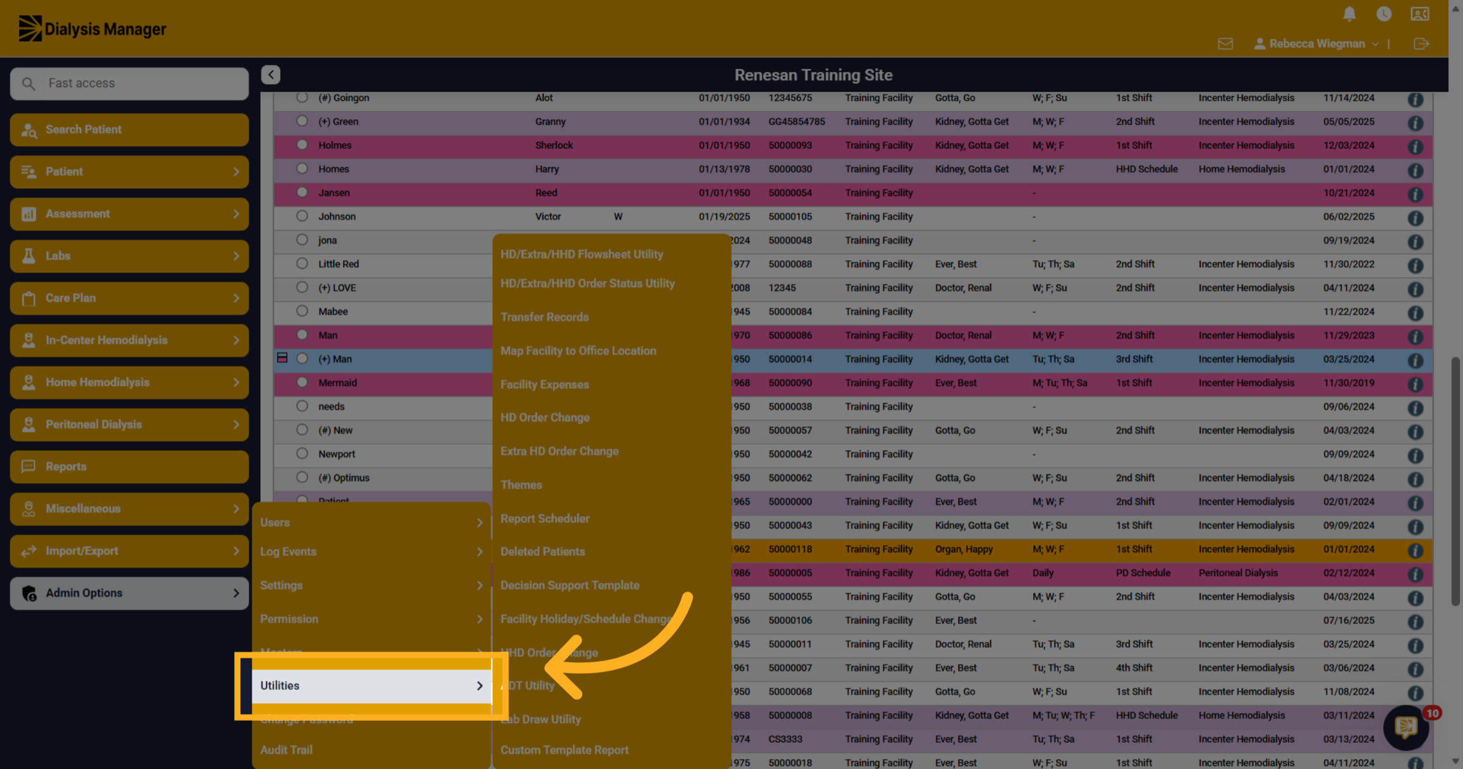The height and width of the screenshot is (769, 1463).
Task: Select the (#) Optimus patient radio button
Action: point(302,477)
